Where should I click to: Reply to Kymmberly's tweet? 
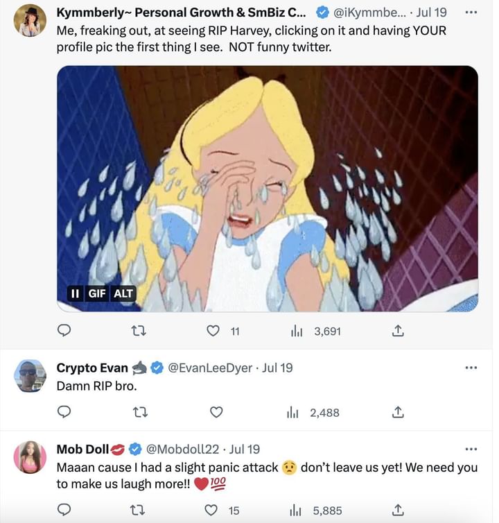pos(64,332)
